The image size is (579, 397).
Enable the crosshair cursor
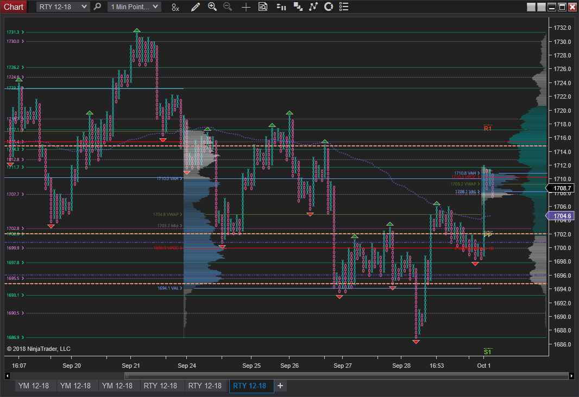tap(246, 7)
